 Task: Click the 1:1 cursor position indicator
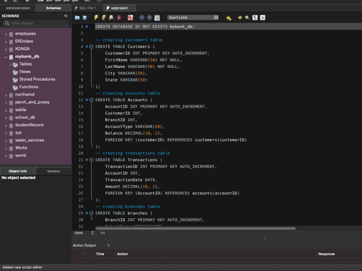(x=102, y=233)
